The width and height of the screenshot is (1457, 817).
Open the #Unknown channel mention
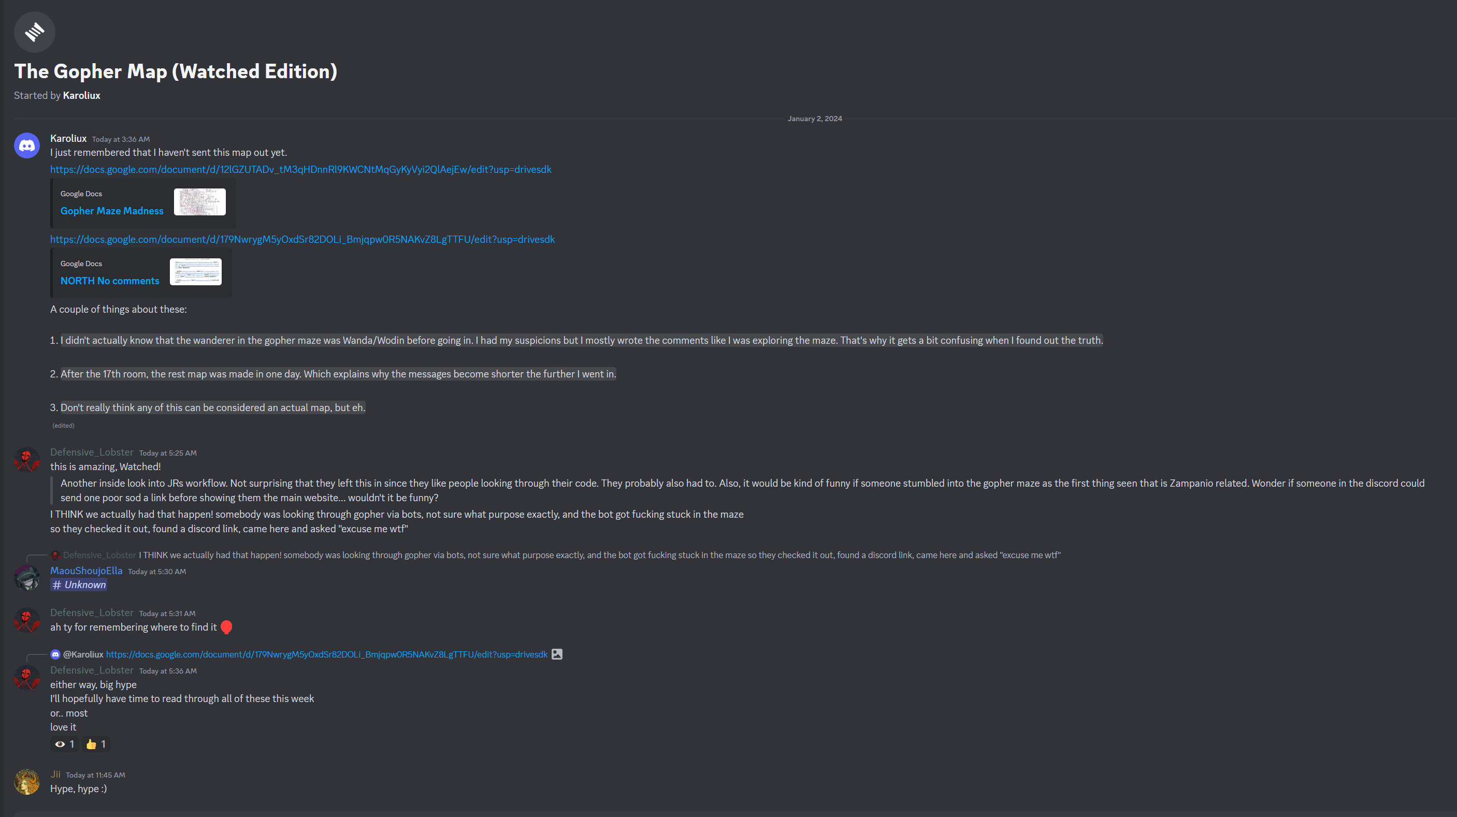(x=79, y=585)
